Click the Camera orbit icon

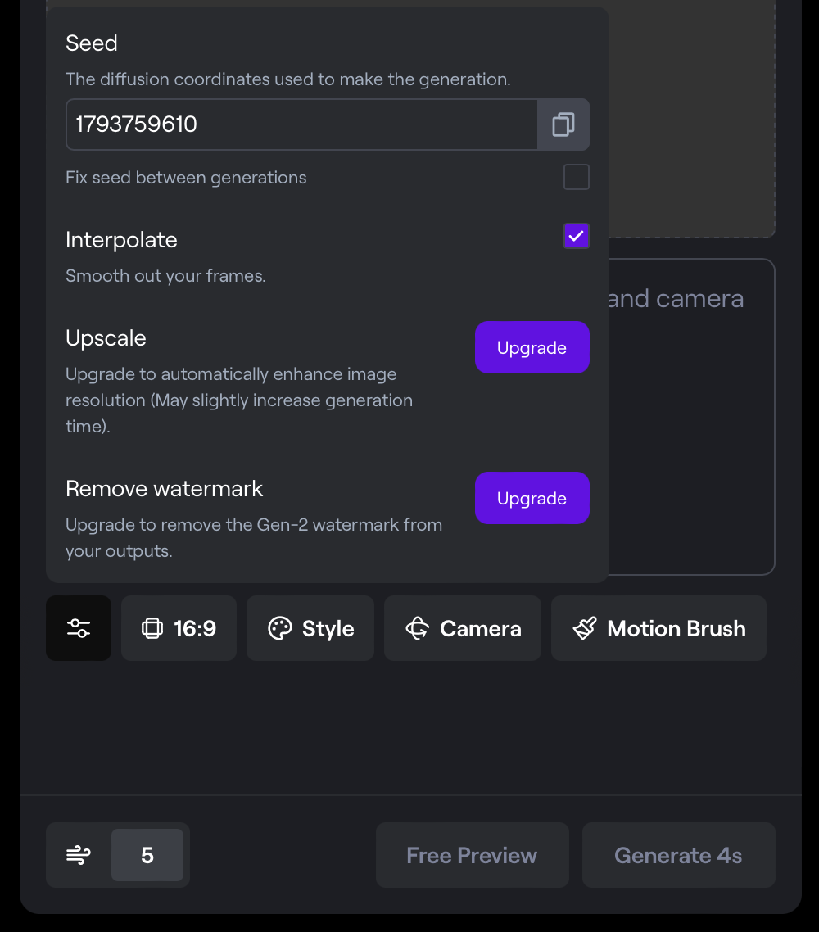pos(418,628)
